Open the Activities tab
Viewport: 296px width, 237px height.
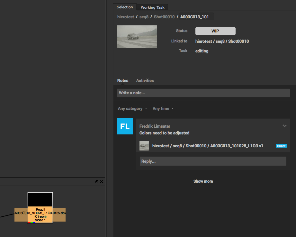pos(145,80)
